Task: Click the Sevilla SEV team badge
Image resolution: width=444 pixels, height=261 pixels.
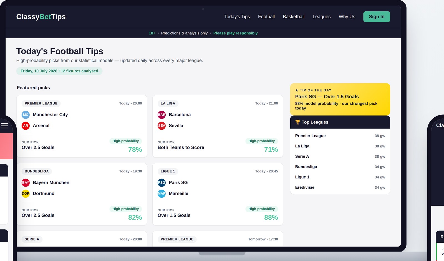Action: pos(162,126)
